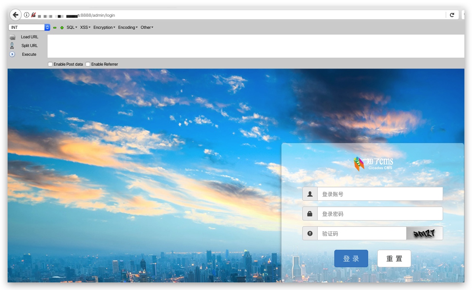Open the Encryption menu
The image size is (472, 290).
(104, 27)
